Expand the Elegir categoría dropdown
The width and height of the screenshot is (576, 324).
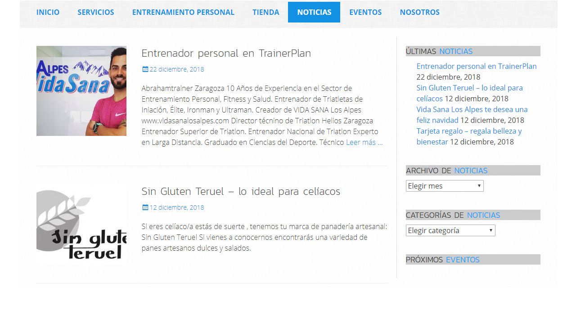(x=450, y=230)
